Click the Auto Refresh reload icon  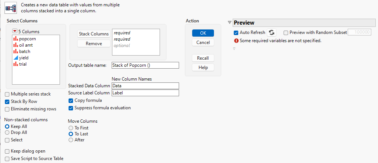(x=272, y=32)
